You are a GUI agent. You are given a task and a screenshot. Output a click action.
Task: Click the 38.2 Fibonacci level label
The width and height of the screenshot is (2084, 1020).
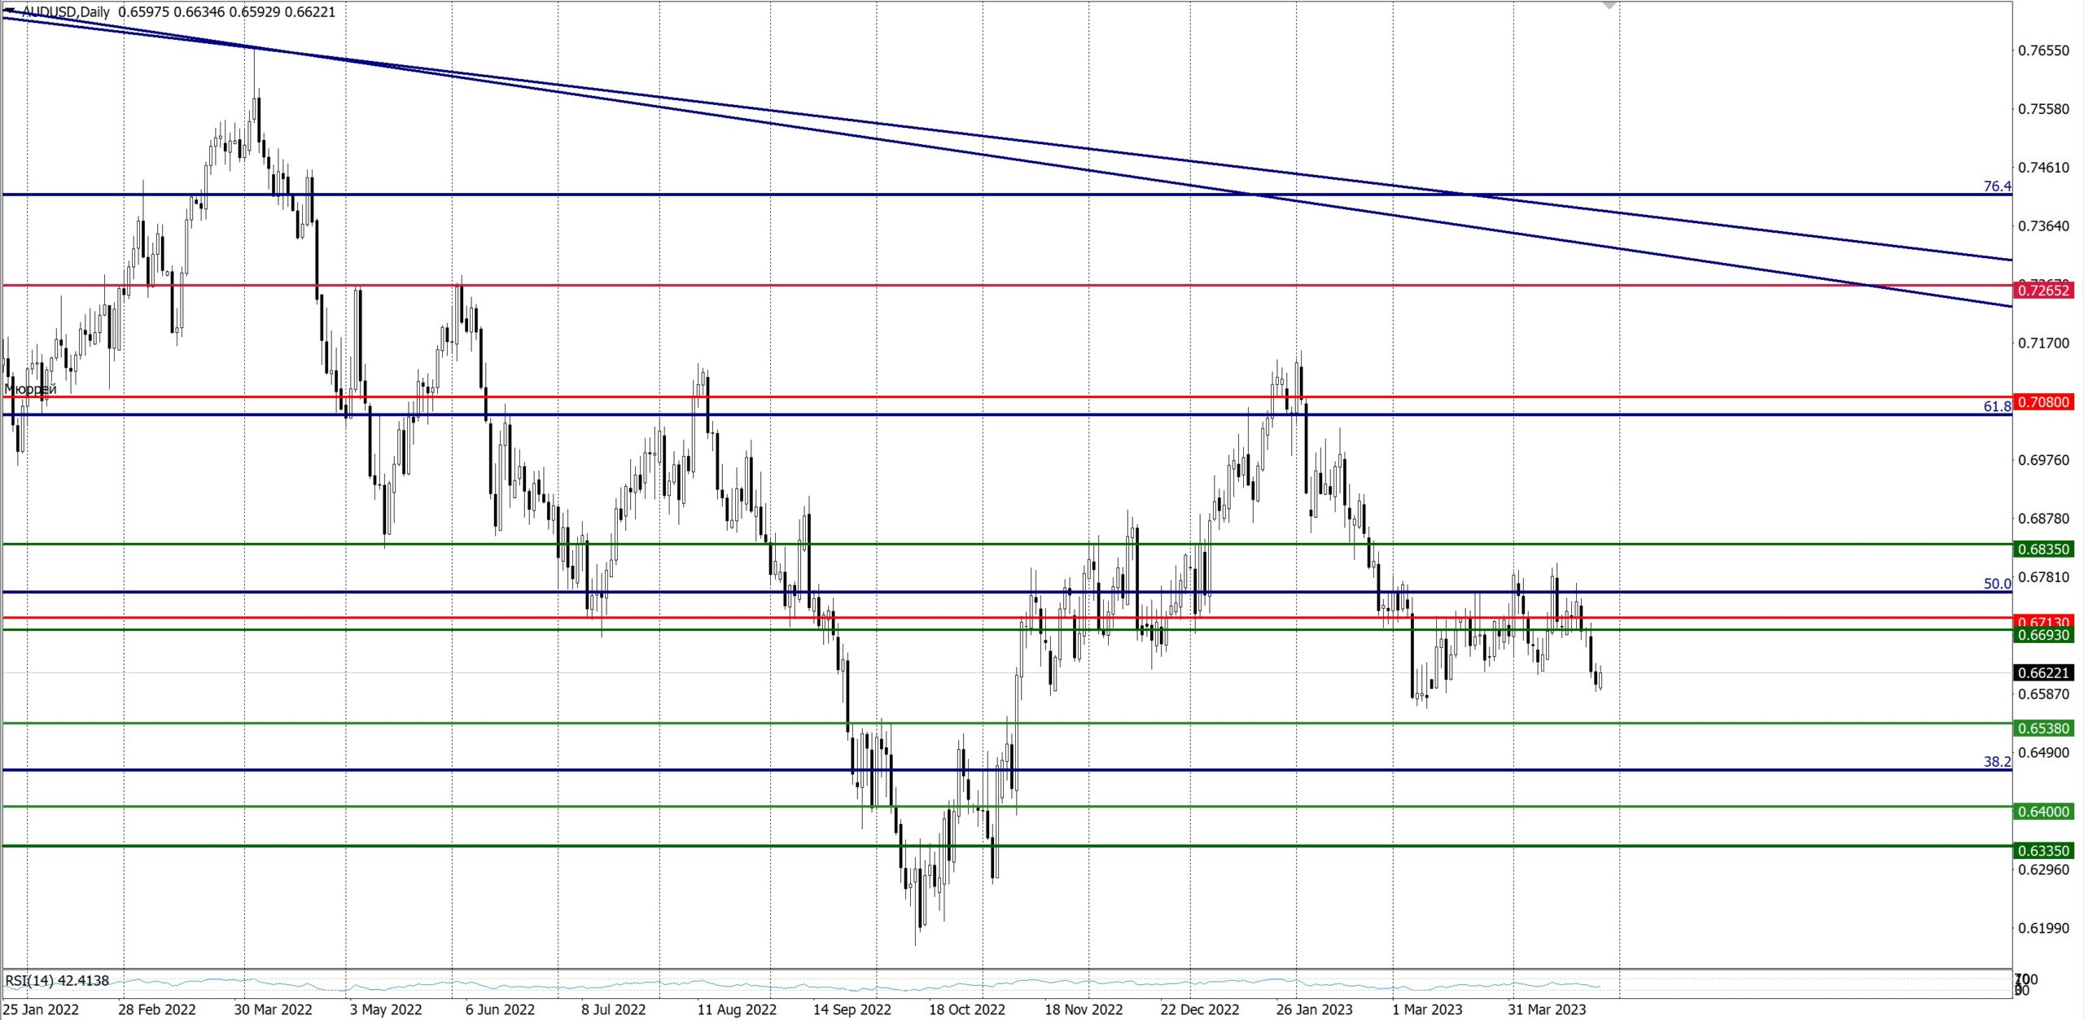[x=1997, y=762]
